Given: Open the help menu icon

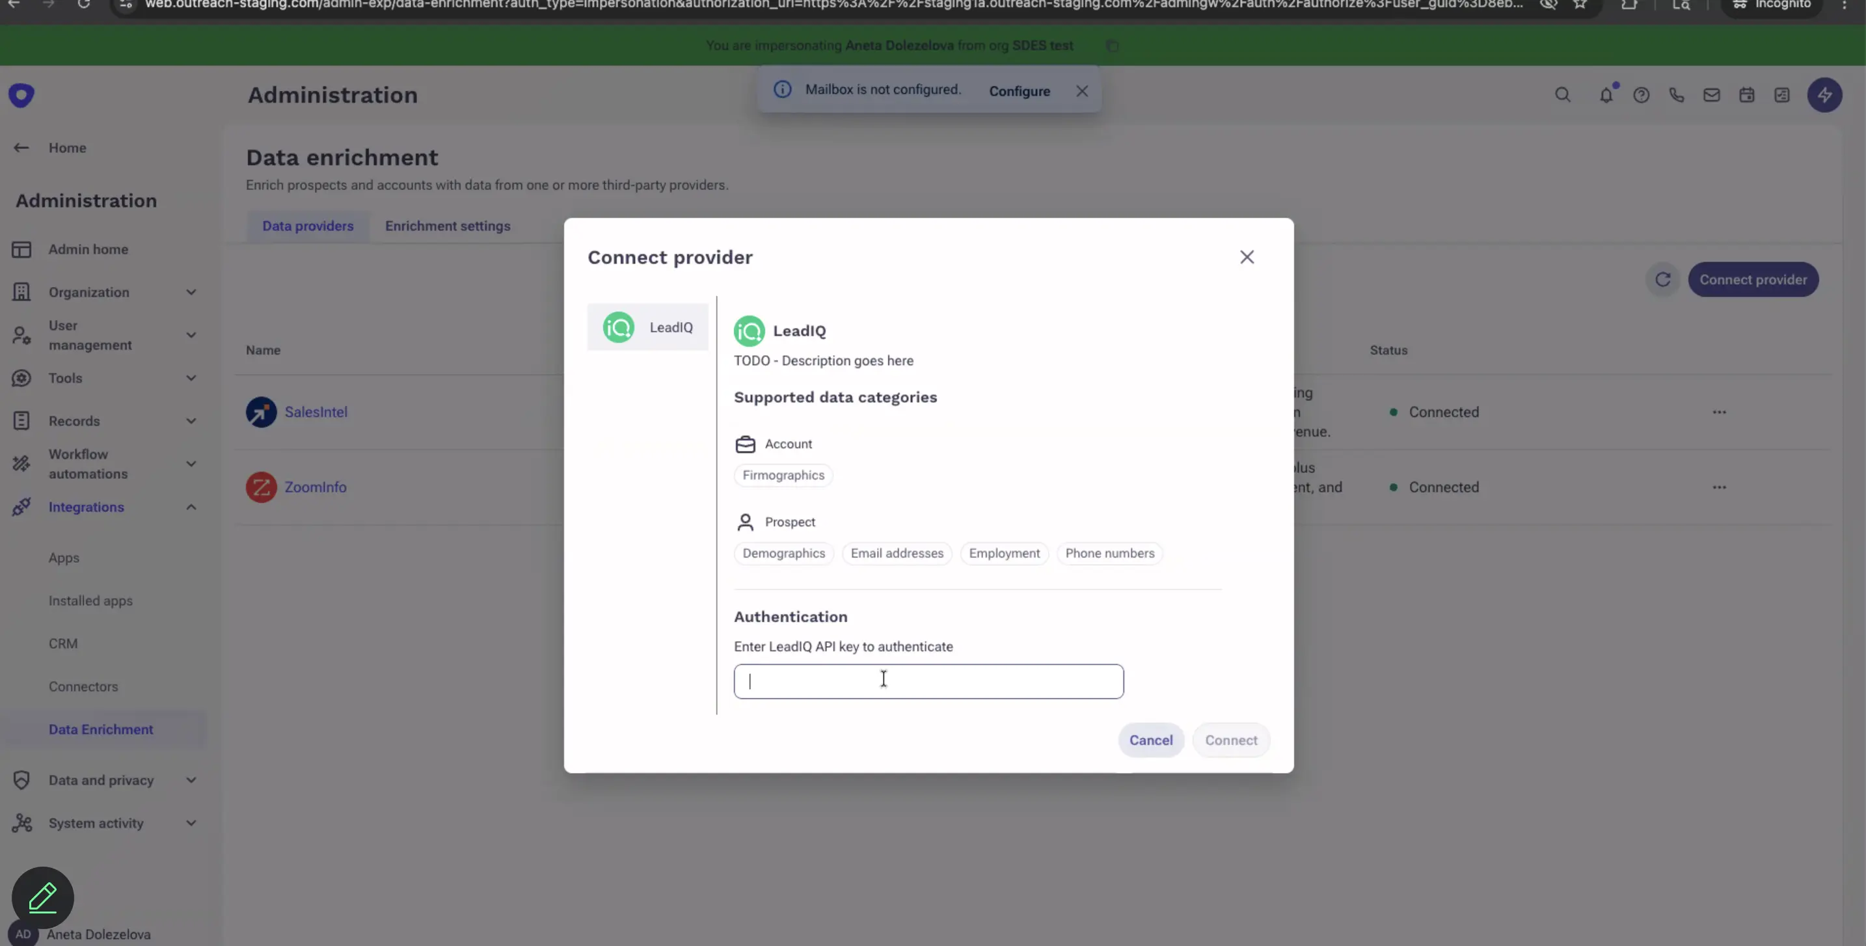Looking at the screenshot, I should pyautogui.click(x=1642, y=95).
